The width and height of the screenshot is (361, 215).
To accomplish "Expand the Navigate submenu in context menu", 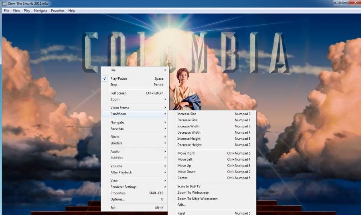I will coord(135,122).
